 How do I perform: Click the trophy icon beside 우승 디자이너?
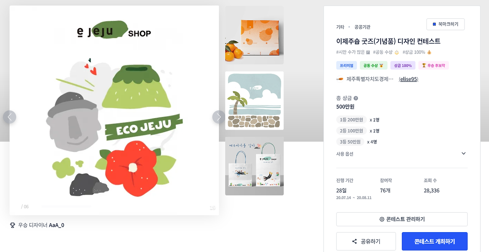coord(12,225)
